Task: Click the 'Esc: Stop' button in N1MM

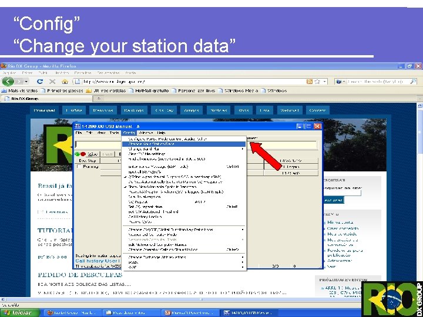Action: (x=88, y=160)
